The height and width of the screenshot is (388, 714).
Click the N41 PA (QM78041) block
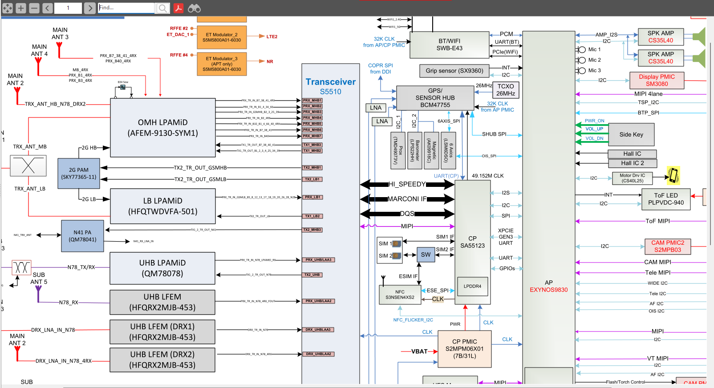pos(82,236)
